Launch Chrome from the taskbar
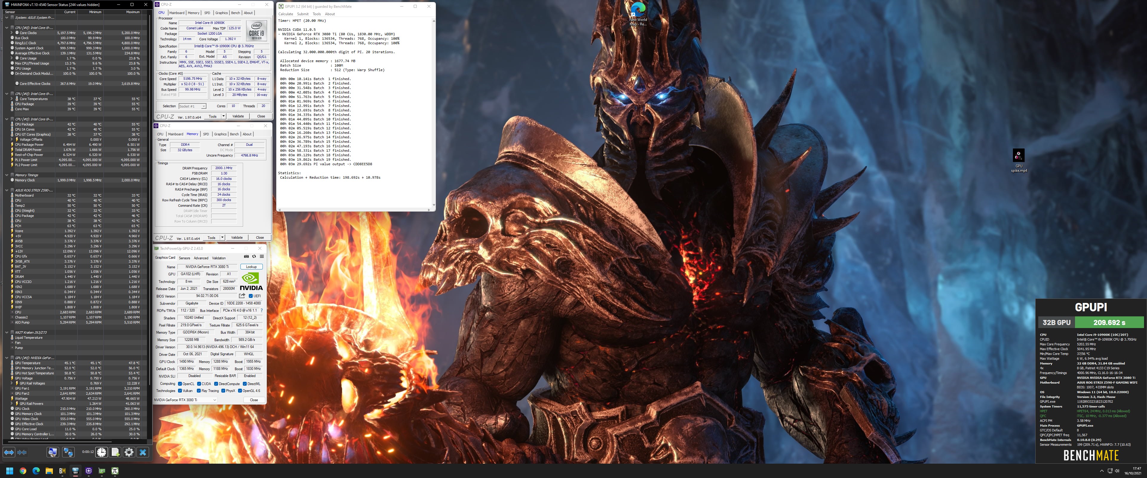 [23, 471]
